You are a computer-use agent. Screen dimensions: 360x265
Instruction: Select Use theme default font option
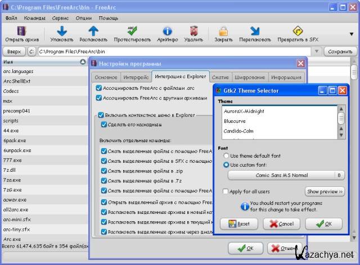coord(227,156)
